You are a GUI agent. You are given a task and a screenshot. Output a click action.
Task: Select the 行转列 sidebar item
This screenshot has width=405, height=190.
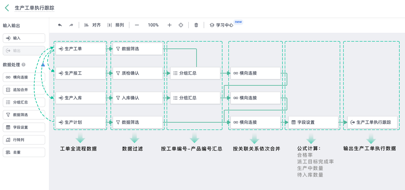24,140
